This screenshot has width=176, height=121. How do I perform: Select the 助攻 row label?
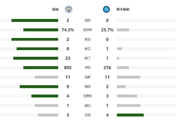point(87,39)
